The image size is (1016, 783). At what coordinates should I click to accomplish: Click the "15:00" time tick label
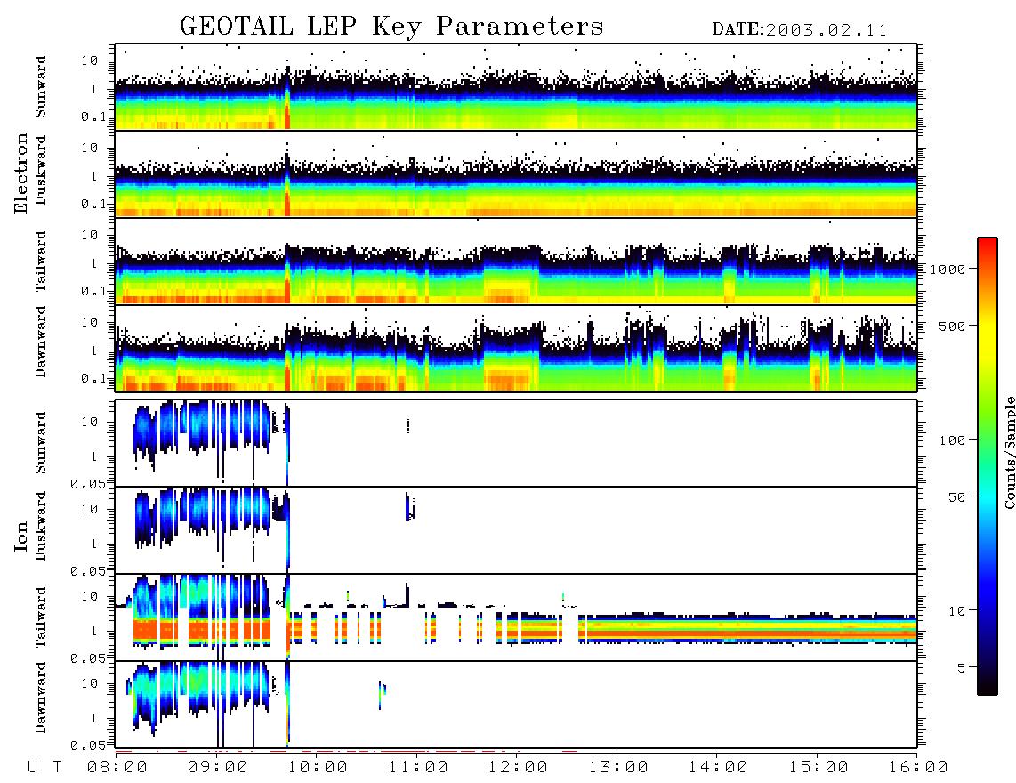click(818, 767)
